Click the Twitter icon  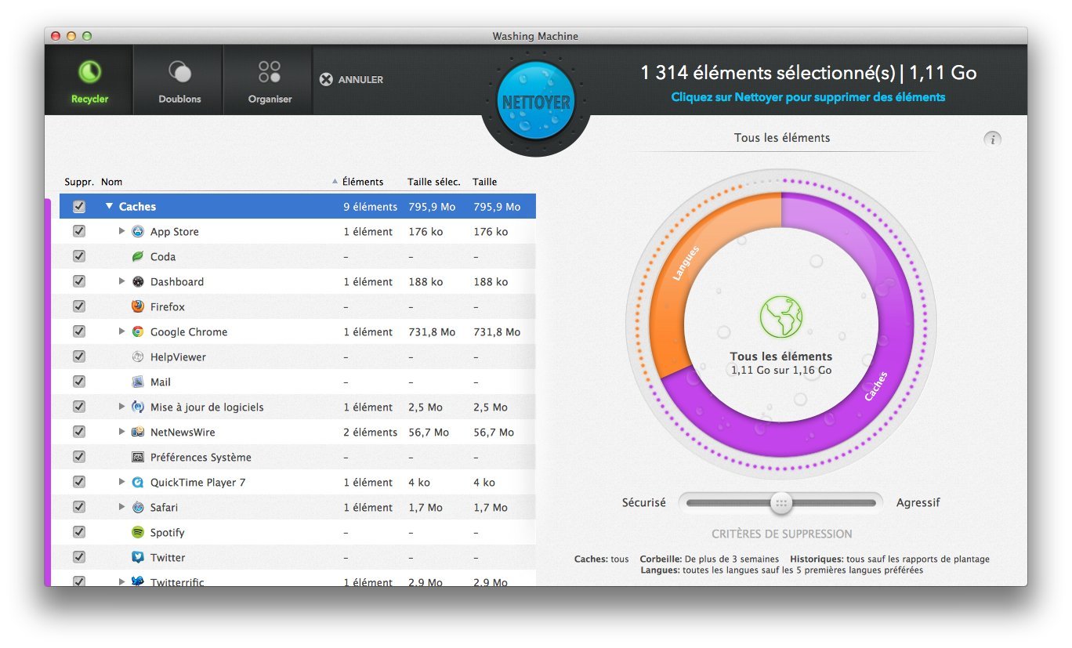[138, 557]
